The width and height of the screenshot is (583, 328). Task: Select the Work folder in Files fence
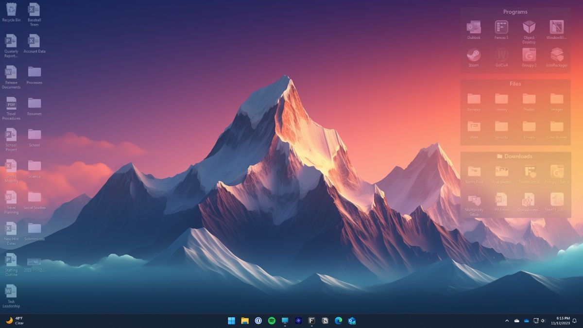tap(474, 130)
